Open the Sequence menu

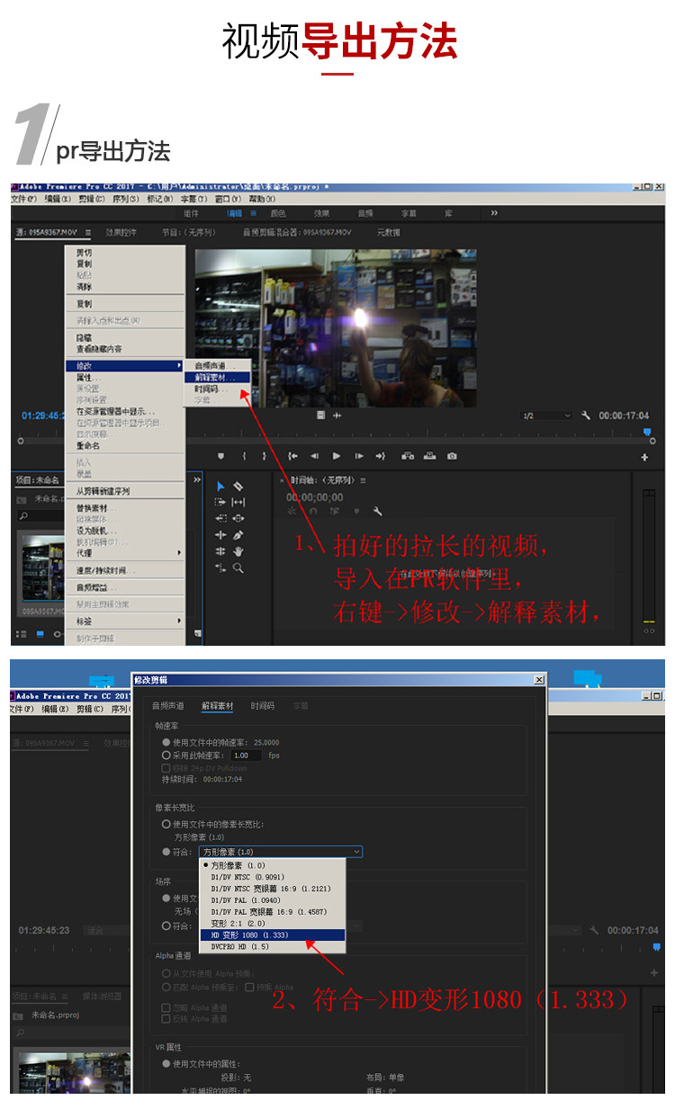pyautogui.click(x=125, y=199)
